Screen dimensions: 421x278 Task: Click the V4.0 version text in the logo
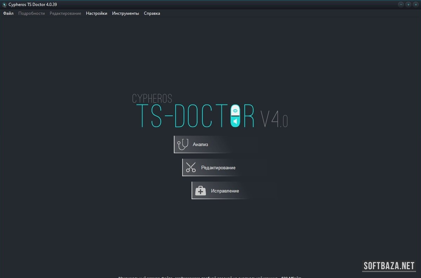click(274, 120)
